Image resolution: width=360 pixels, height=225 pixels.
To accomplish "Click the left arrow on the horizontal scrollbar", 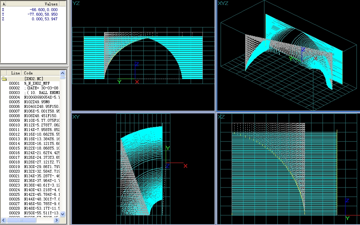I will (x=4, y=220).
